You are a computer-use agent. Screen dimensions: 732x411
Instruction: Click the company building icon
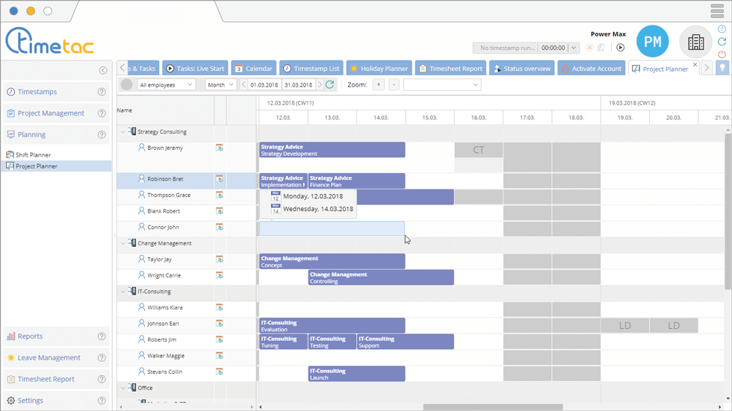(695, 43)
